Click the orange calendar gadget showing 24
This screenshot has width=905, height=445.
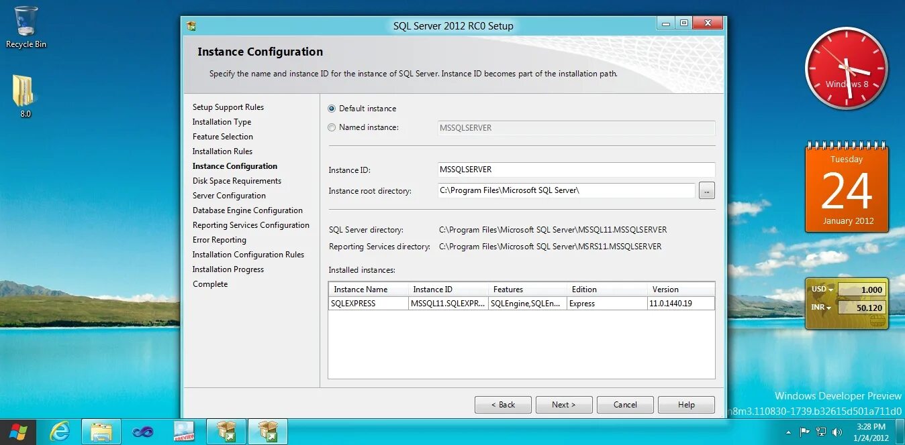click(x=847, y=188)
